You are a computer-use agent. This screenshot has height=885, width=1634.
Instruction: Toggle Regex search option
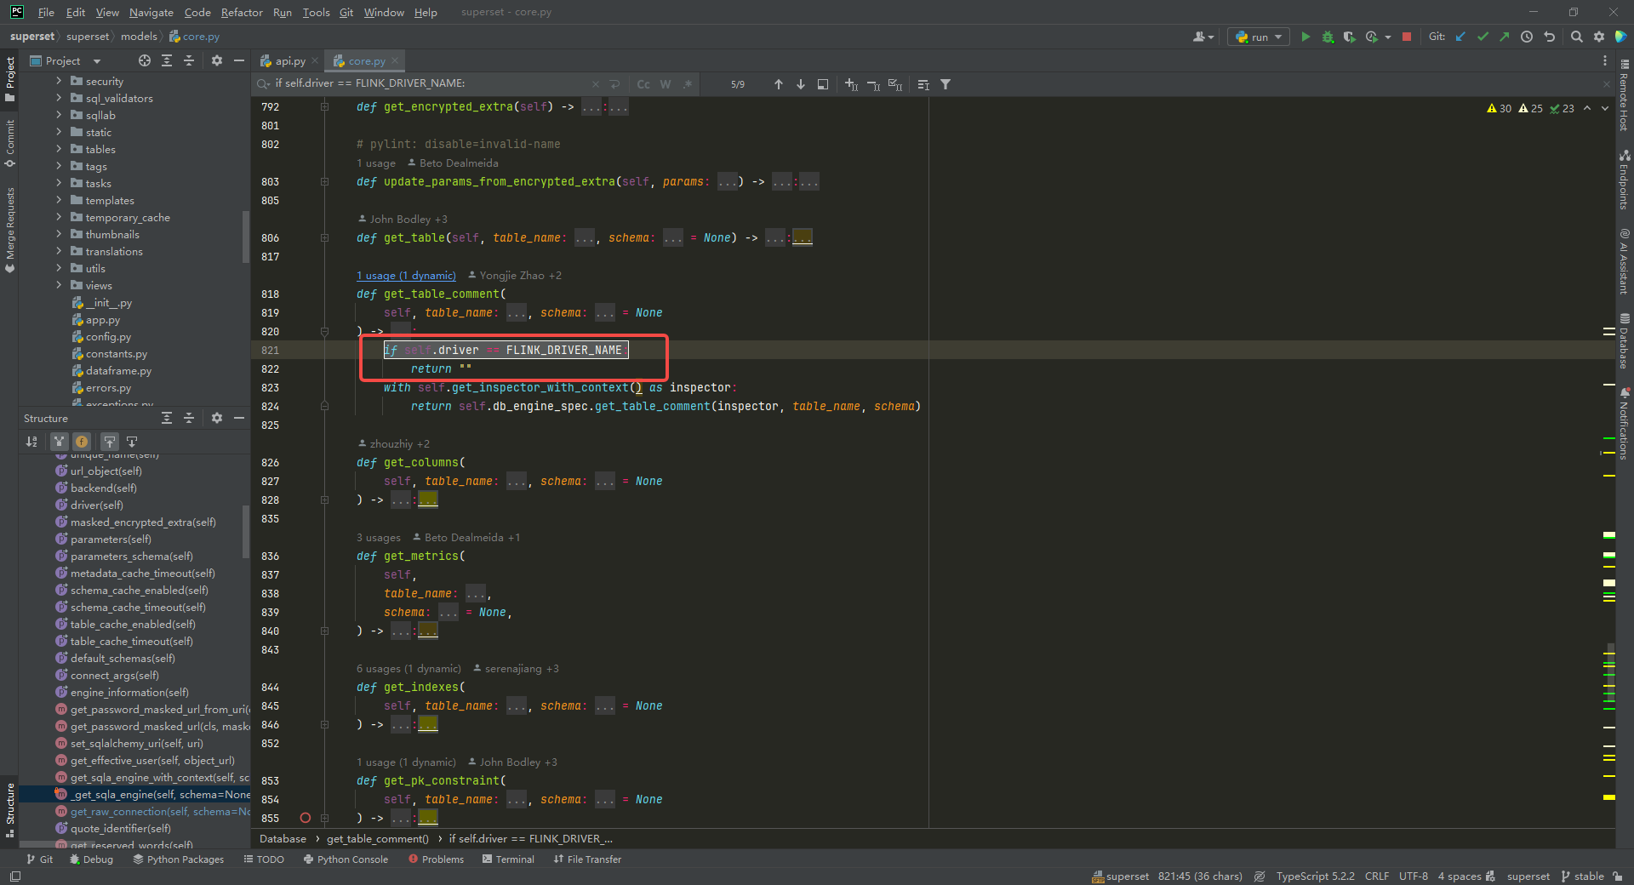click(688, 84)
